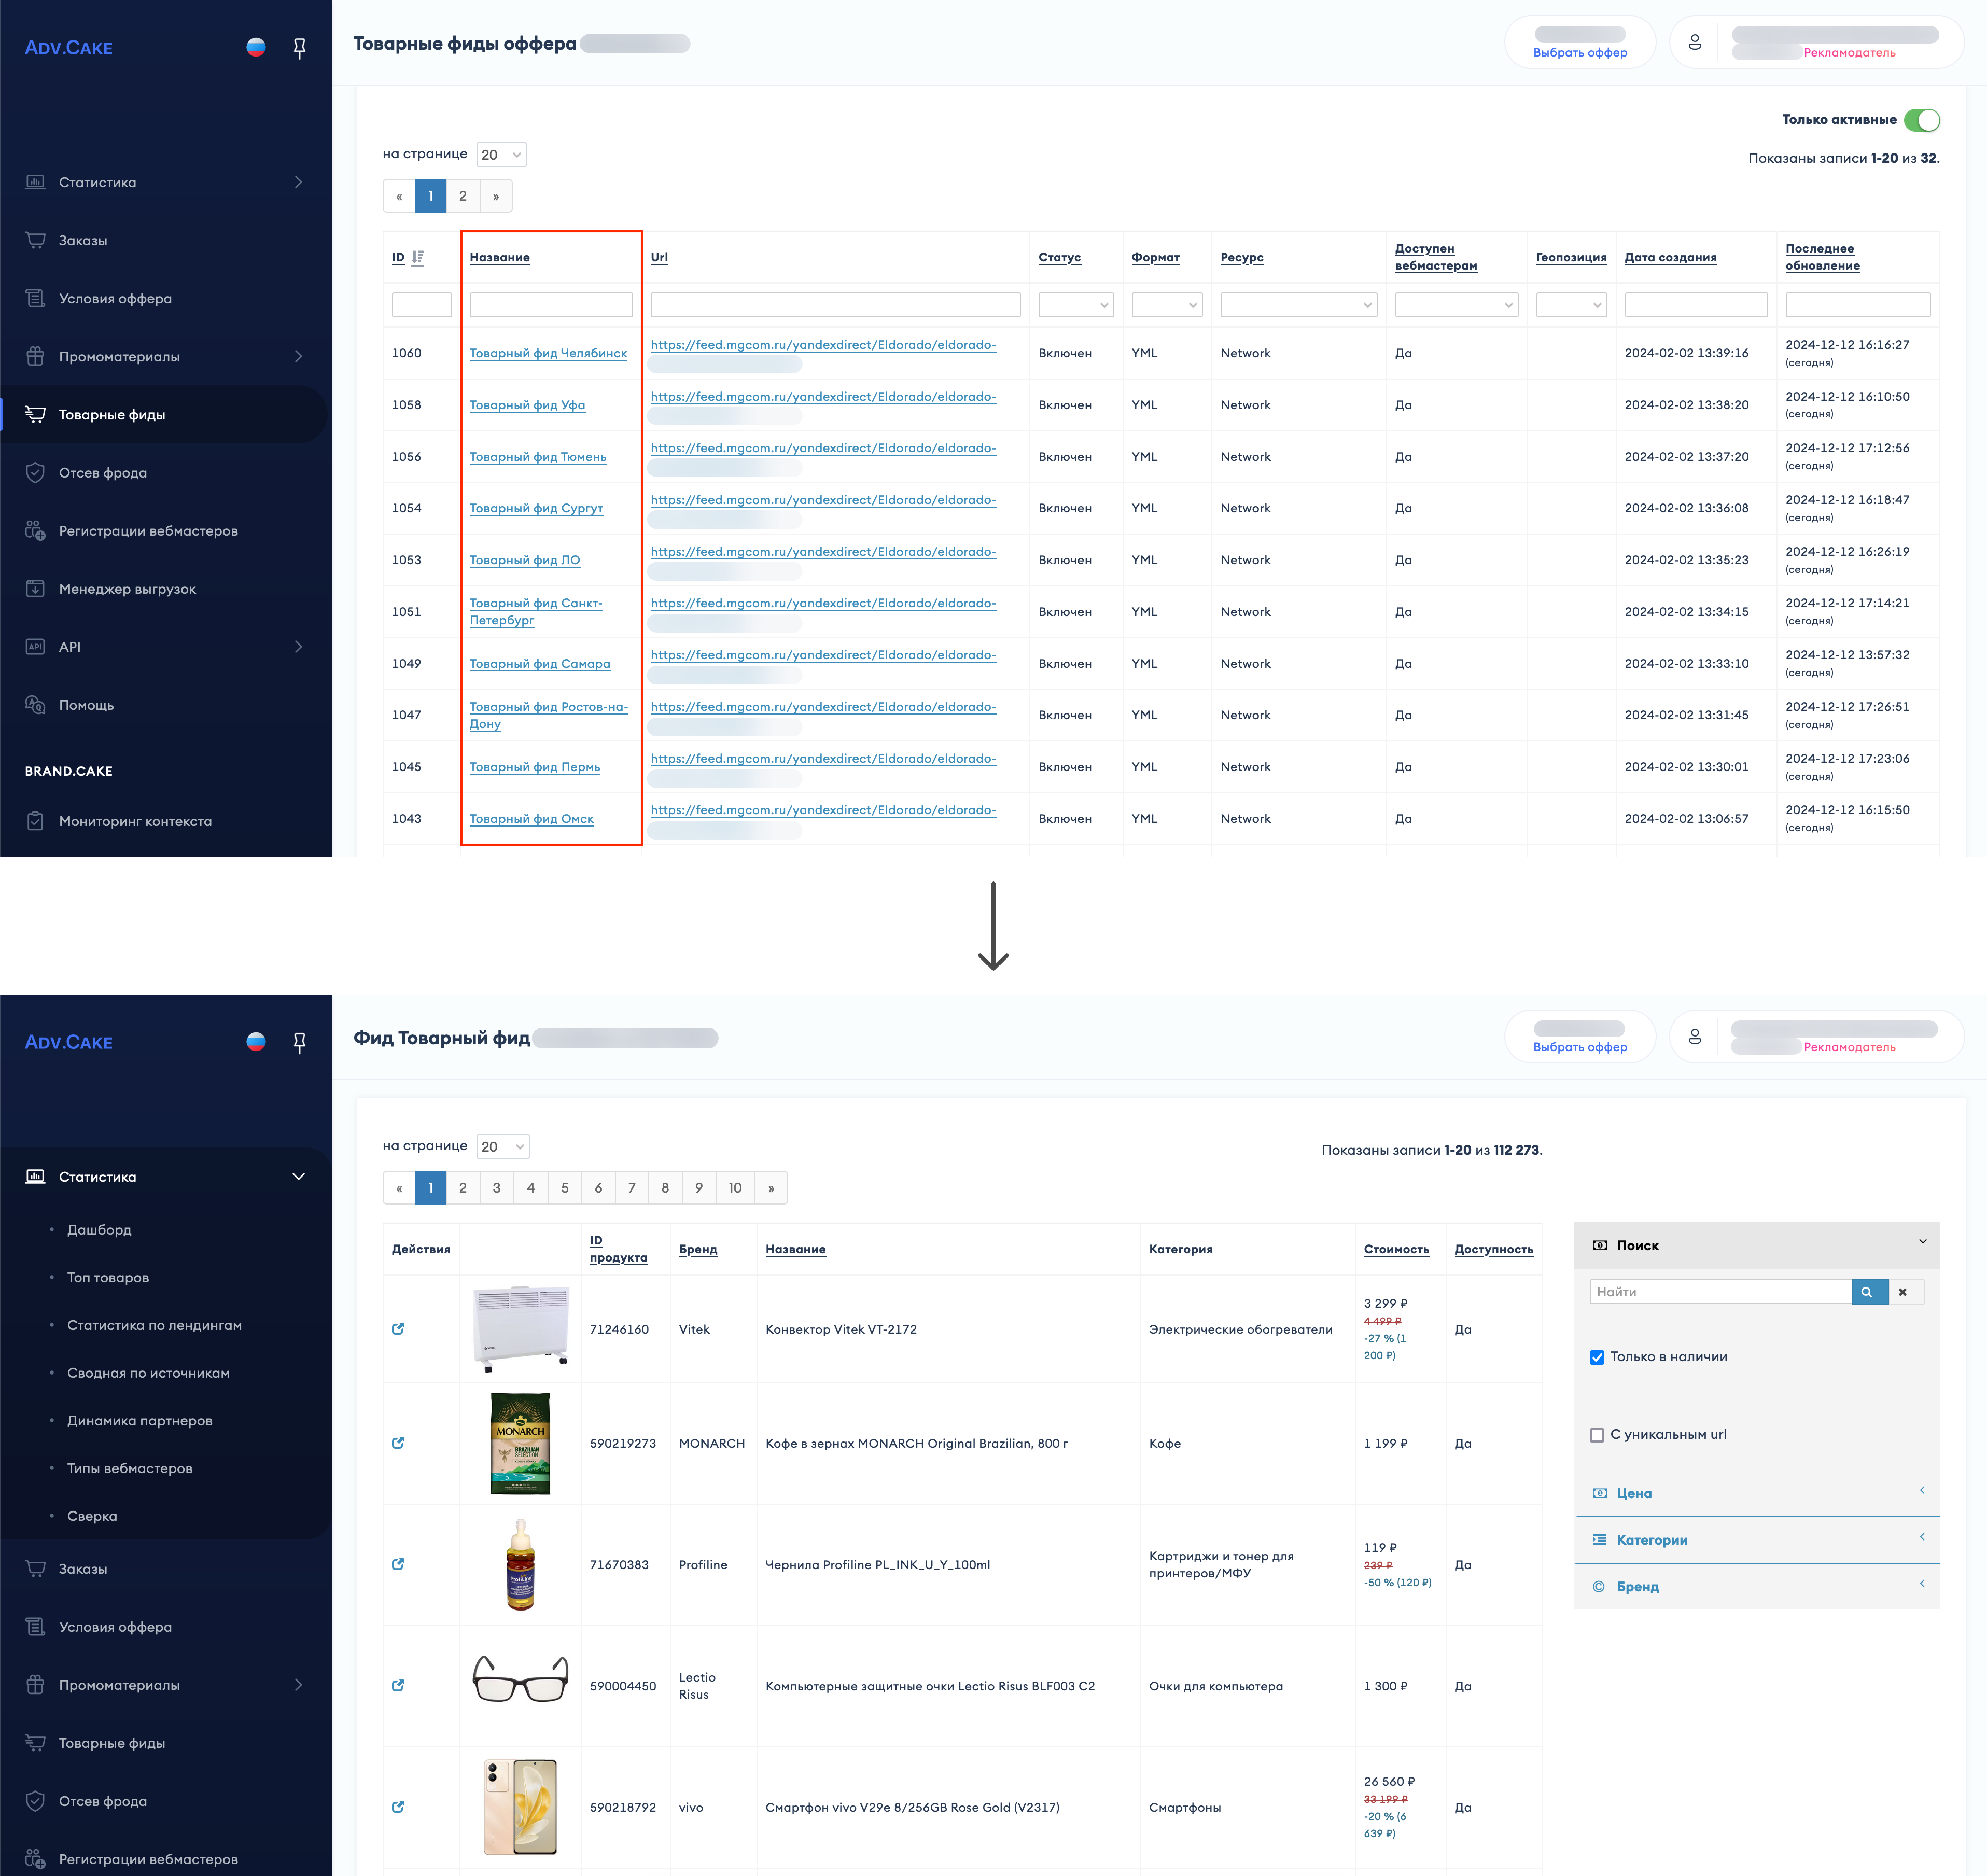
Task: Click the language flag icon on feeds list page
Action: (x=256, y=47)
